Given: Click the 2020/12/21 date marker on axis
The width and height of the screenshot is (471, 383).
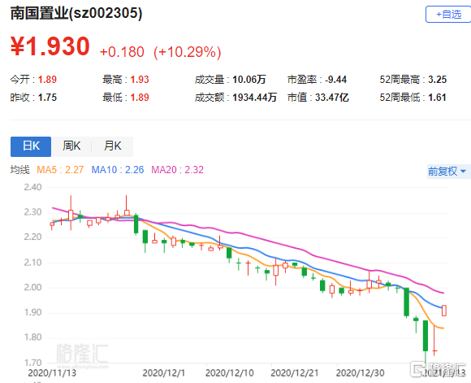Looking at the screenshot, I should tap(294, 373).
